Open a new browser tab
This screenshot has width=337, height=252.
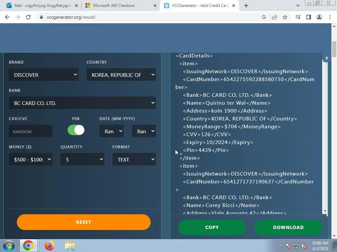(246, 6)
